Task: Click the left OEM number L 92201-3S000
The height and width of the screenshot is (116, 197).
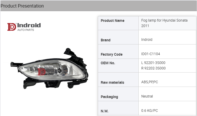Action: (x=153, y=63)
